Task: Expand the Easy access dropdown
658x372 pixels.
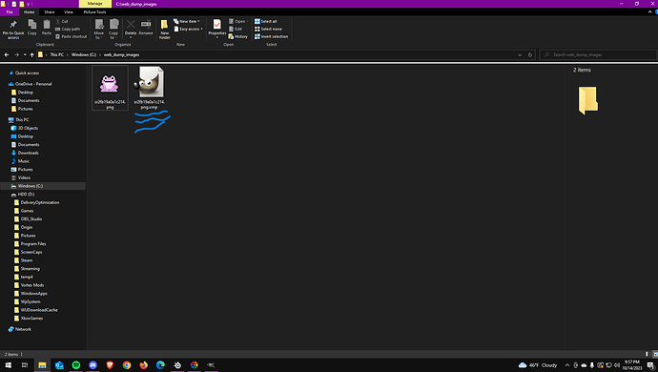Action: click(x=189, y=29)
